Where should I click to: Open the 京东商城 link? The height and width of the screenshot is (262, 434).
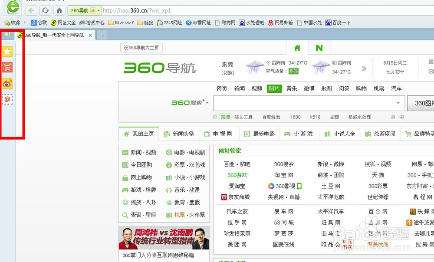(x=235, y=197)
